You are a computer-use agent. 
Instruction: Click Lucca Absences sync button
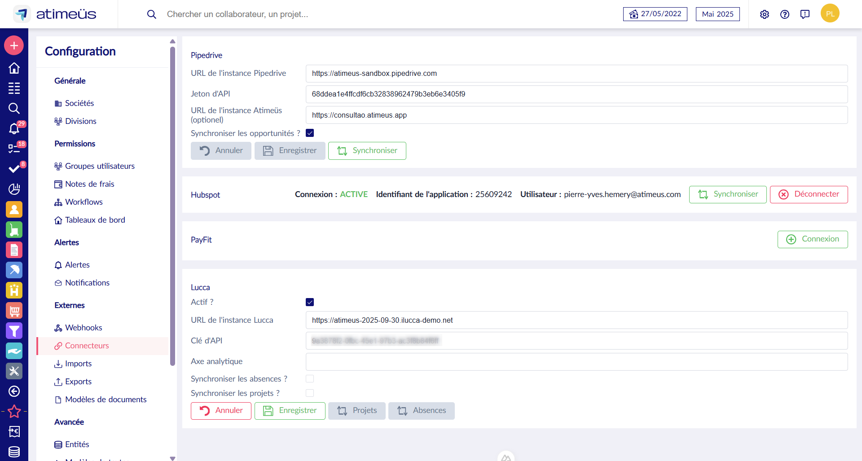pos(422,411)
